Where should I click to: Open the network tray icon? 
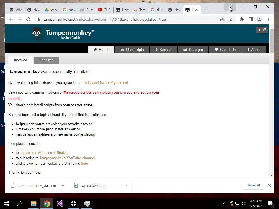(237, 204)
